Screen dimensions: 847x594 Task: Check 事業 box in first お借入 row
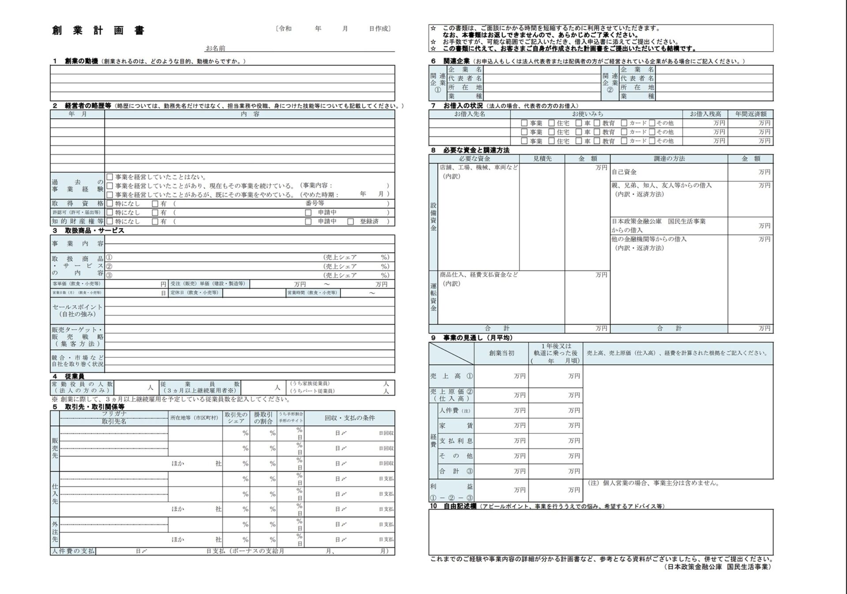pyautogui.click(x=524, y=123)
